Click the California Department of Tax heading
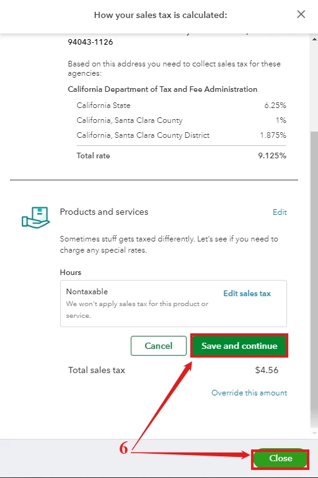The image size is (318, 478). click(162, 89)
